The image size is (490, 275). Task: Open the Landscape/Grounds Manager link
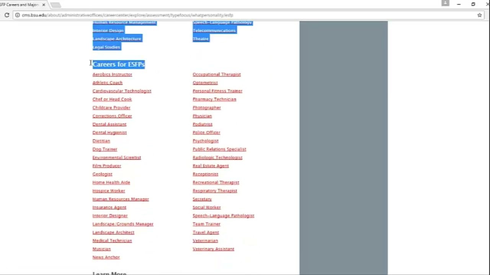click(x=122, y=224)
